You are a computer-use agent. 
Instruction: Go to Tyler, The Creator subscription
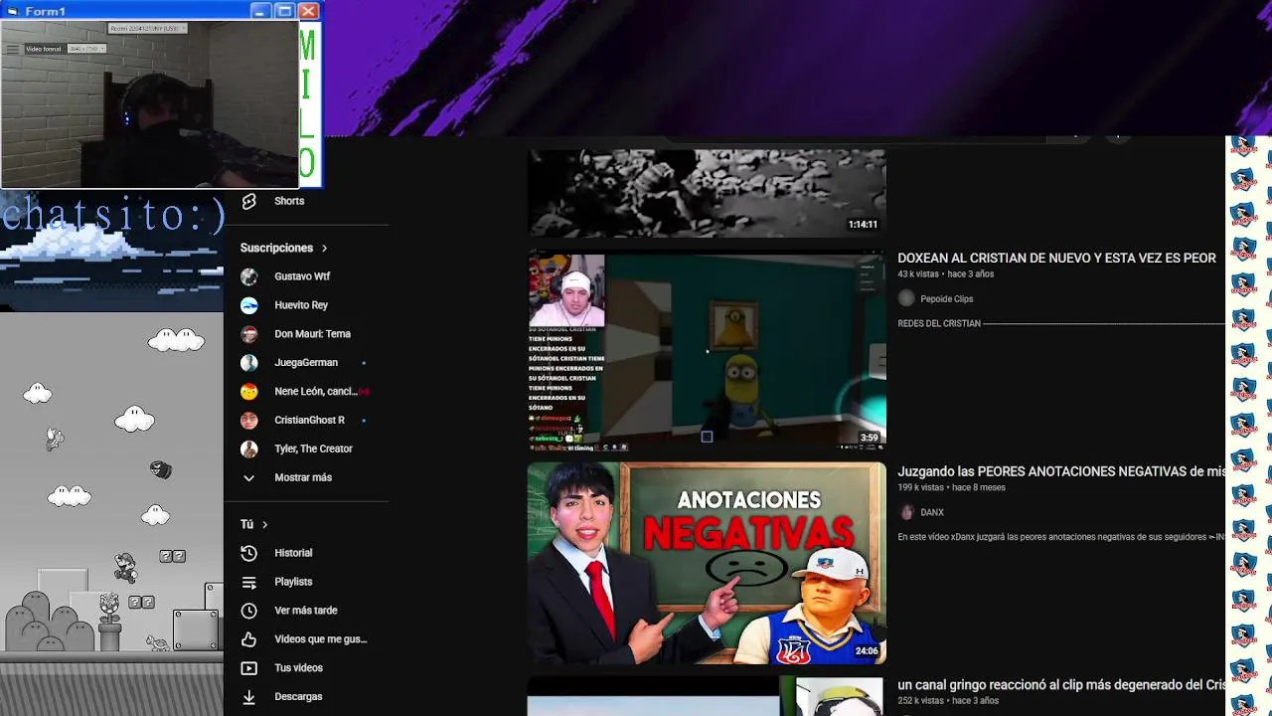click(313, 449)
